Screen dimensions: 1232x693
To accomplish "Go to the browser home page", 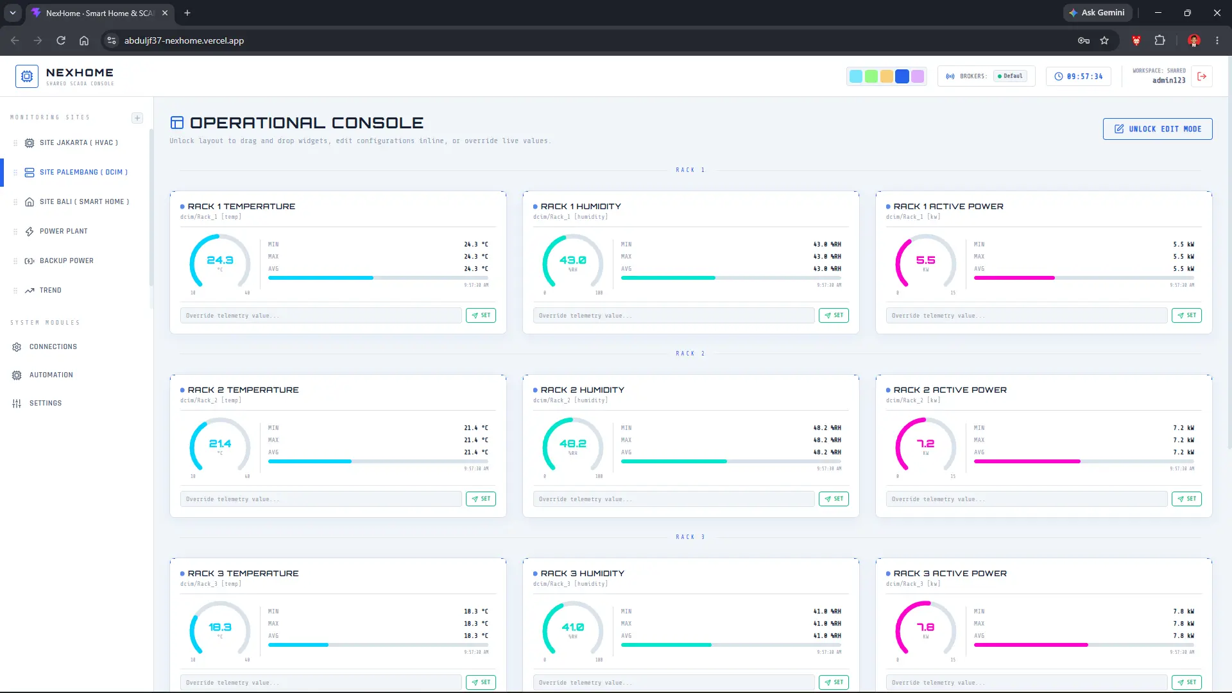I will pyautogui.click(x=84, y=40).
